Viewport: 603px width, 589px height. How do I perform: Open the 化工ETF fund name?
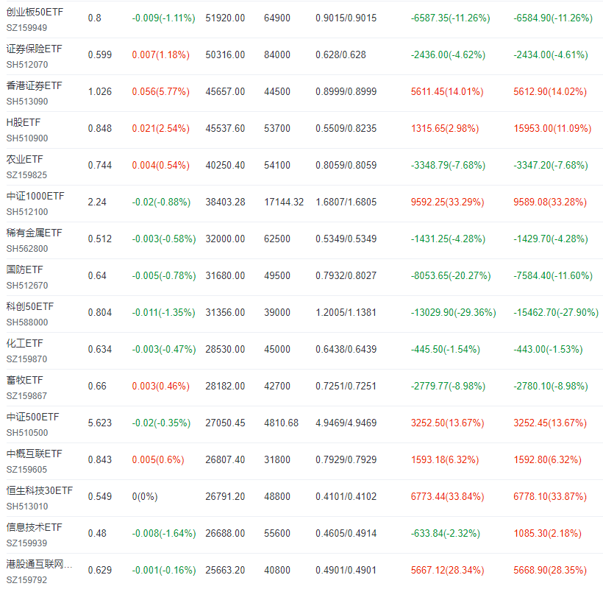pos(24,343)
